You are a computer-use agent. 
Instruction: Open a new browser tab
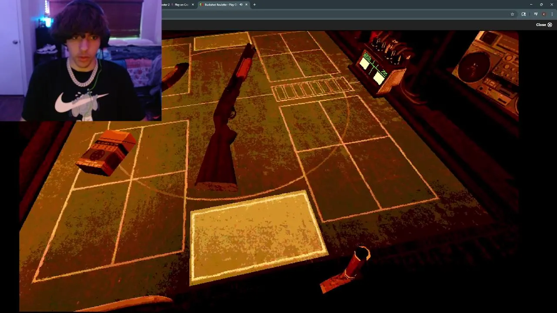254,5
